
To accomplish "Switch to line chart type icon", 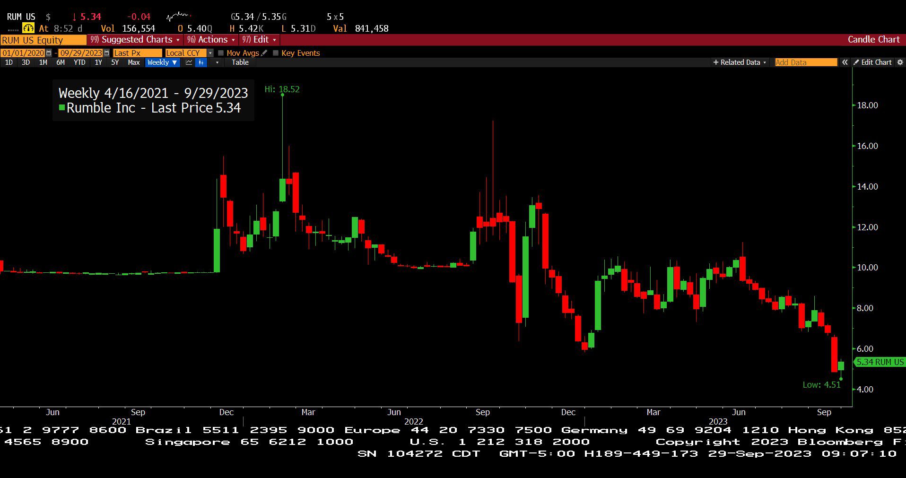I will tap(189, 62).
